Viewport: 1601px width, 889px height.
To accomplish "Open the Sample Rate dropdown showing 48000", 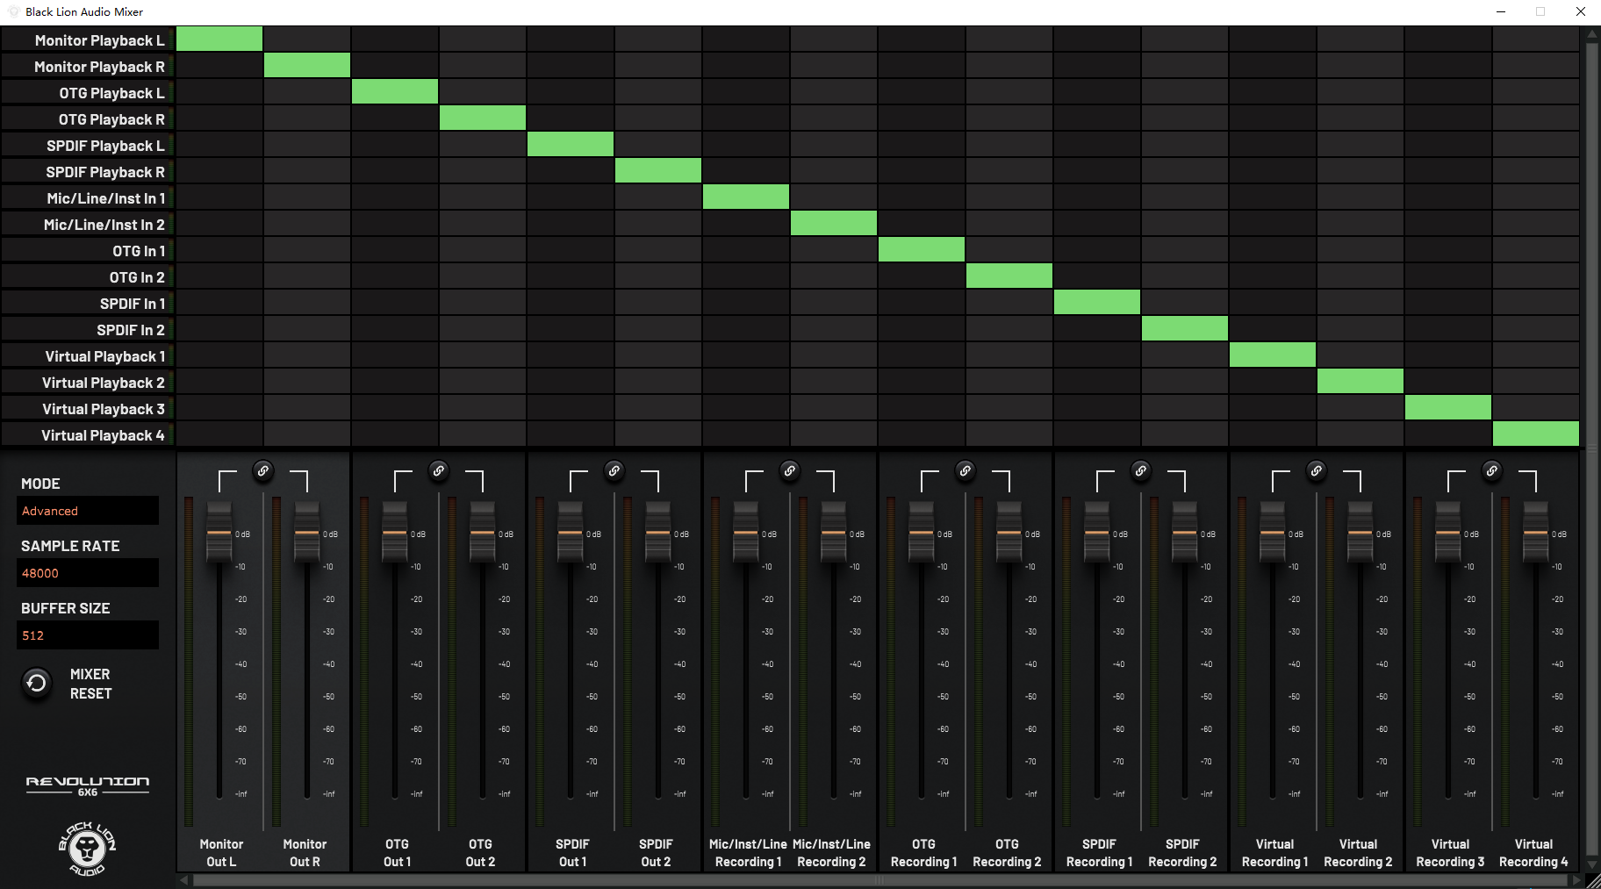I will (x=88, y=573).
